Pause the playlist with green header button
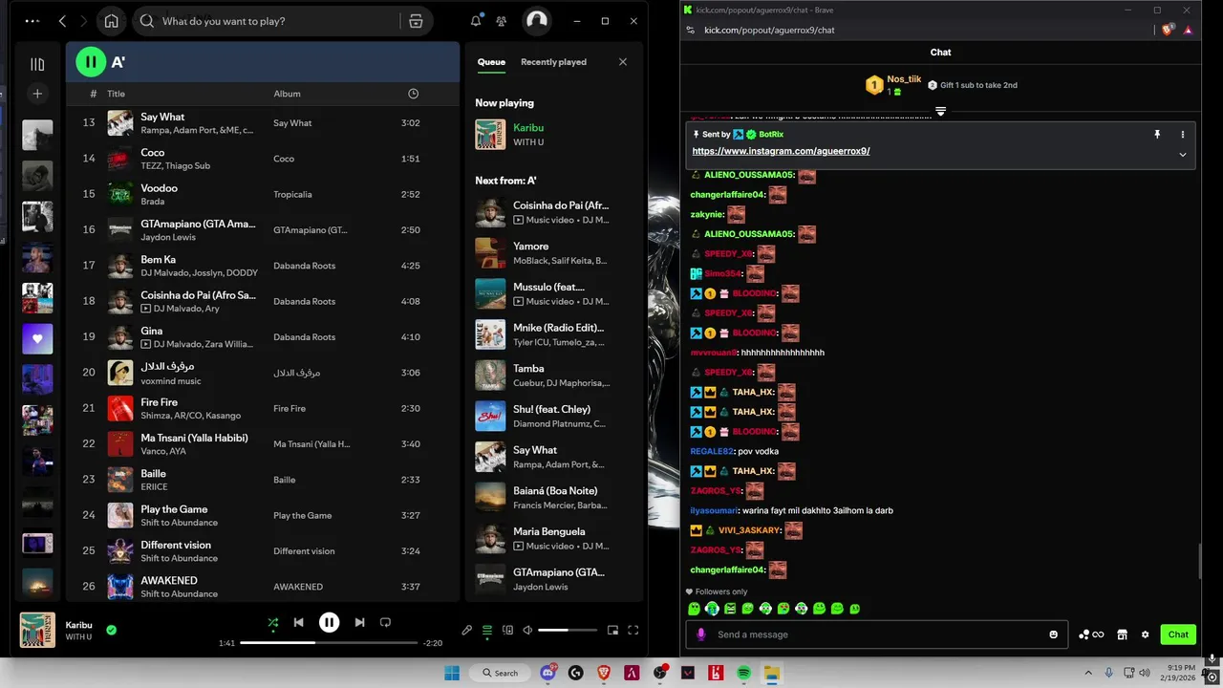The image size is (1223, 688). pos(91,62)
